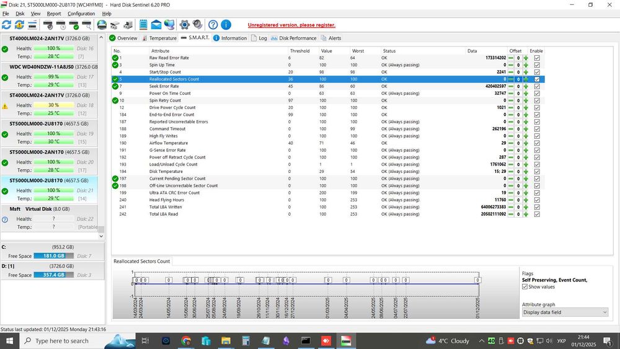Viewport: 620px width, 349px height.
Task: Open help via the question mark icon
Action: [213, 25]
